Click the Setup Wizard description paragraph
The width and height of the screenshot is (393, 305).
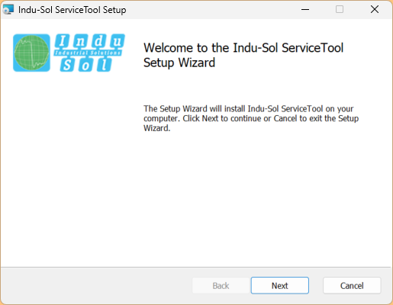tap(251, 118)
